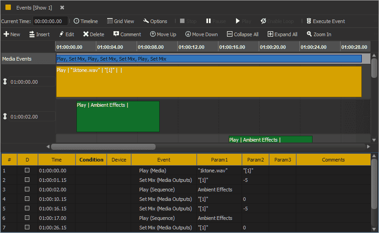Close the Events [Show 1] tab
The image size is (379, 233).
click(x=62, y=8)
